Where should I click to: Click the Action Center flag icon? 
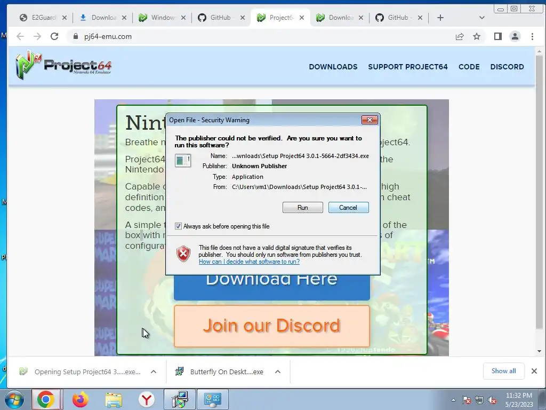tap(467, 400)
